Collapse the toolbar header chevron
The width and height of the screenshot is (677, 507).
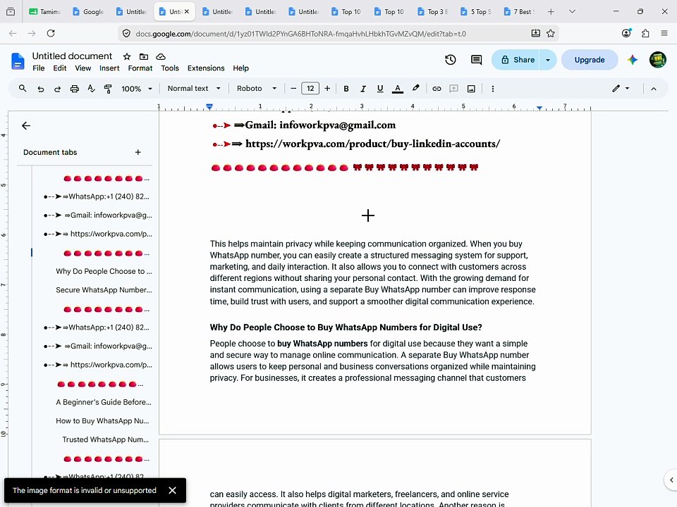point(654,89)
